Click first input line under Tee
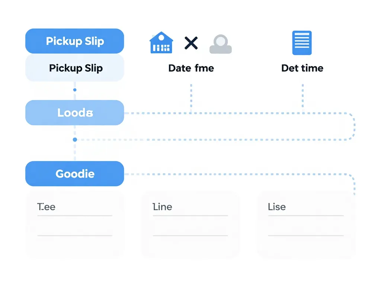Image resolution: width=381 pixels, height=286 pixels. point(75,215)
